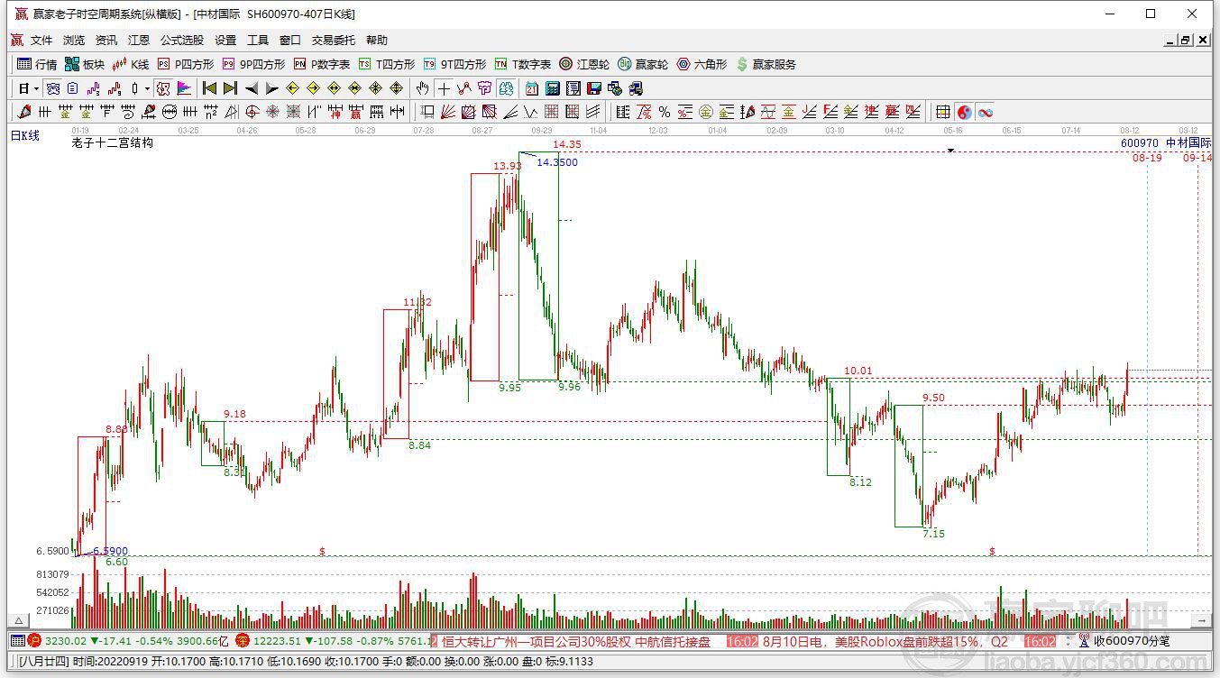This screenshot has height=678, width=1220.
Task: Select the percent line tool
Action: point(665,112)
